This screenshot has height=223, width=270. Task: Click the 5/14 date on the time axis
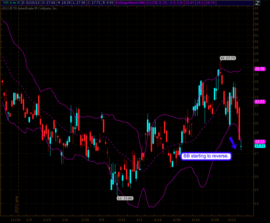195,217
